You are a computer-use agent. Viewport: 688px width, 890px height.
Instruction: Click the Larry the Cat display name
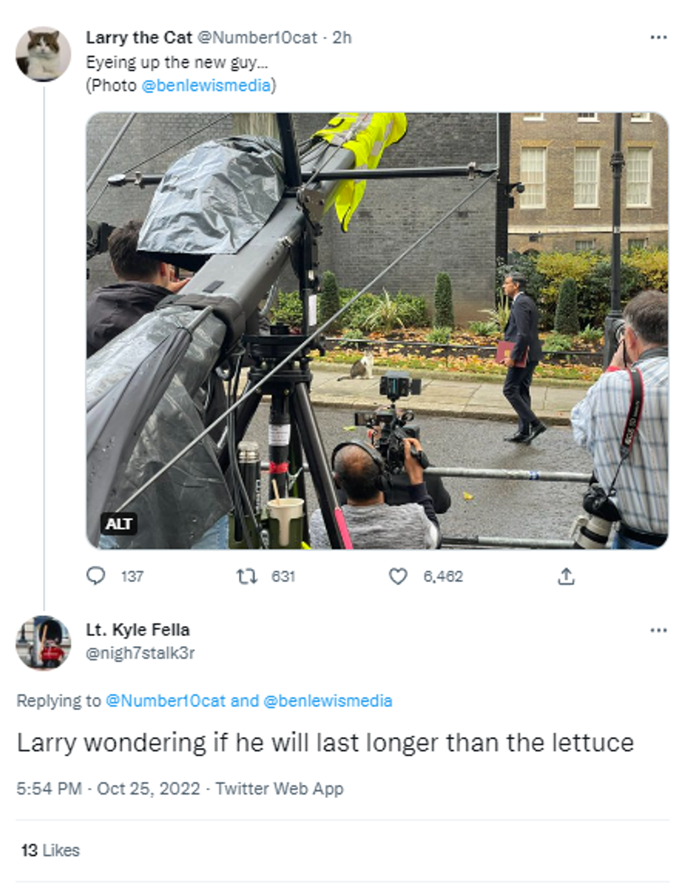click(139, 38)
